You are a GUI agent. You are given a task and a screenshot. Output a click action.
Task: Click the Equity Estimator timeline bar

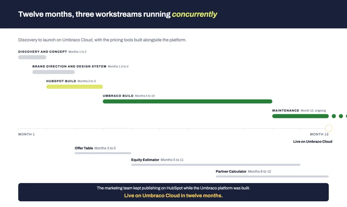216,165
